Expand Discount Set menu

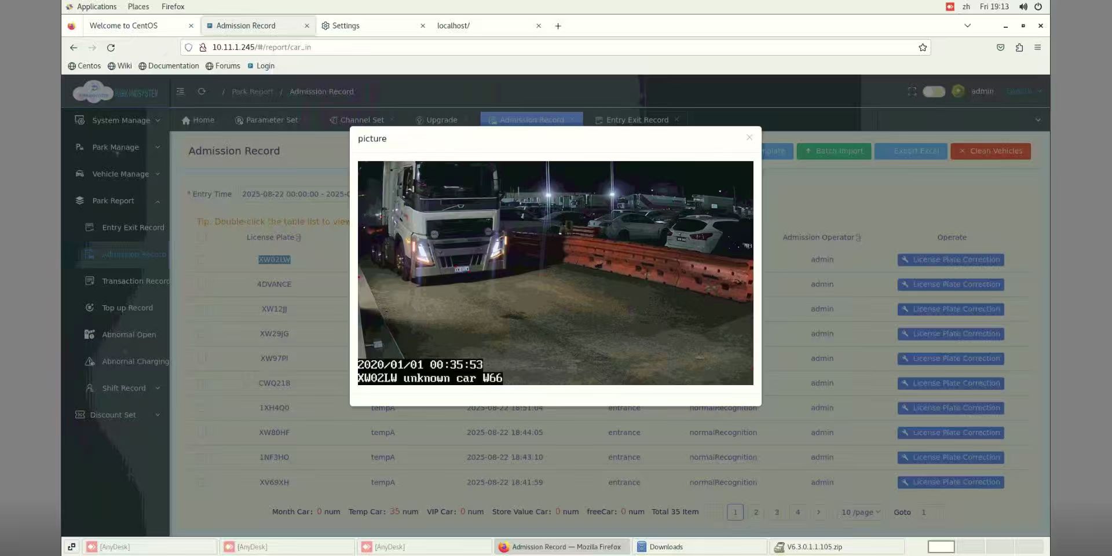click(118, 415)
